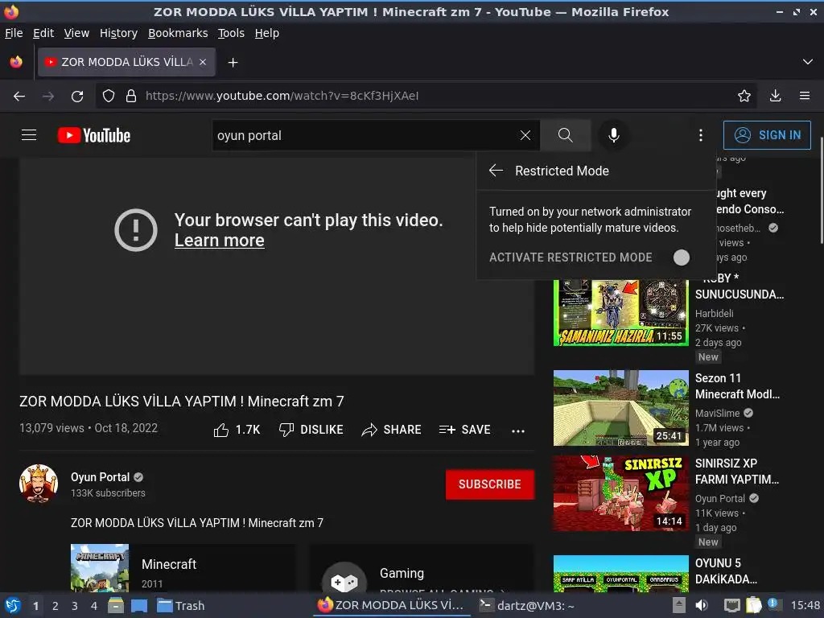Show the desktop taskbar icon

tap(138, 605)
